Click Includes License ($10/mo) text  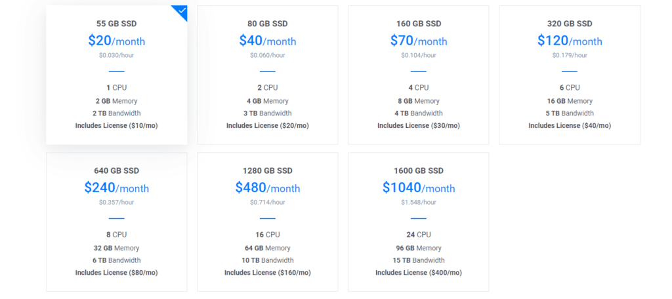tap(117, 125)
